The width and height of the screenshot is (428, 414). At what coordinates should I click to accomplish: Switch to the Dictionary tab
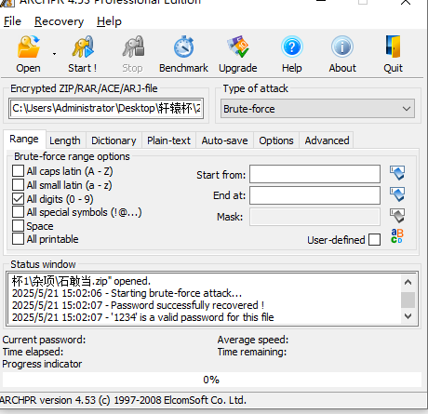[x=114, y=140]
